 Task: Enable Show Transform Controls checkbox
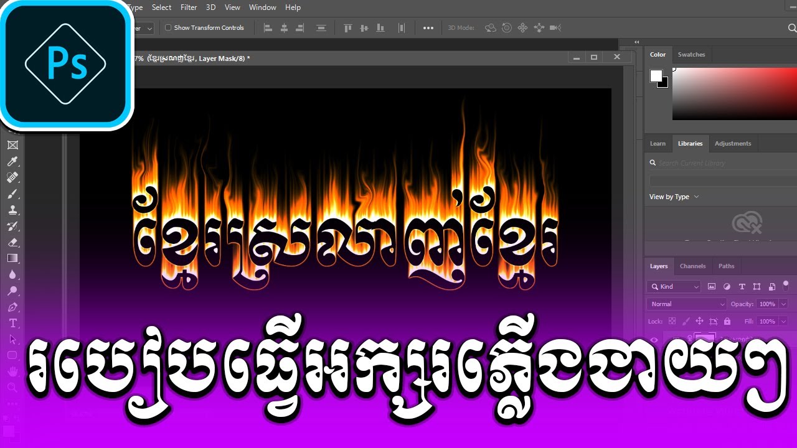click(x=168, y=27)
